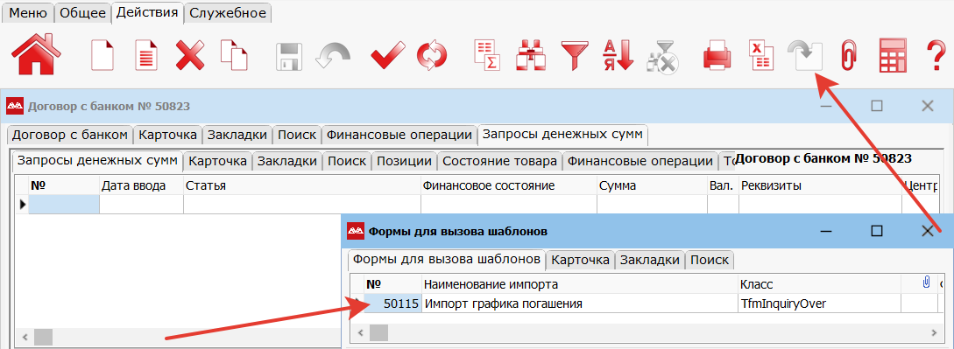Click the import template arrow icon
Screen dimensions: 954x349
pos(804,55)
